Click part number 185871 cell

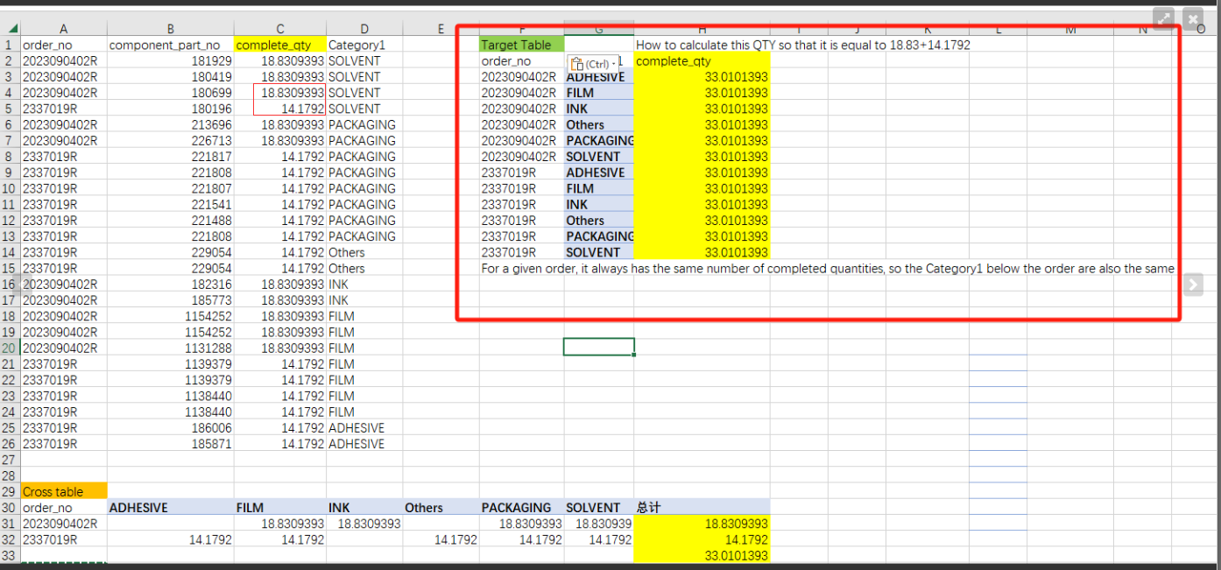coord(170,444)
